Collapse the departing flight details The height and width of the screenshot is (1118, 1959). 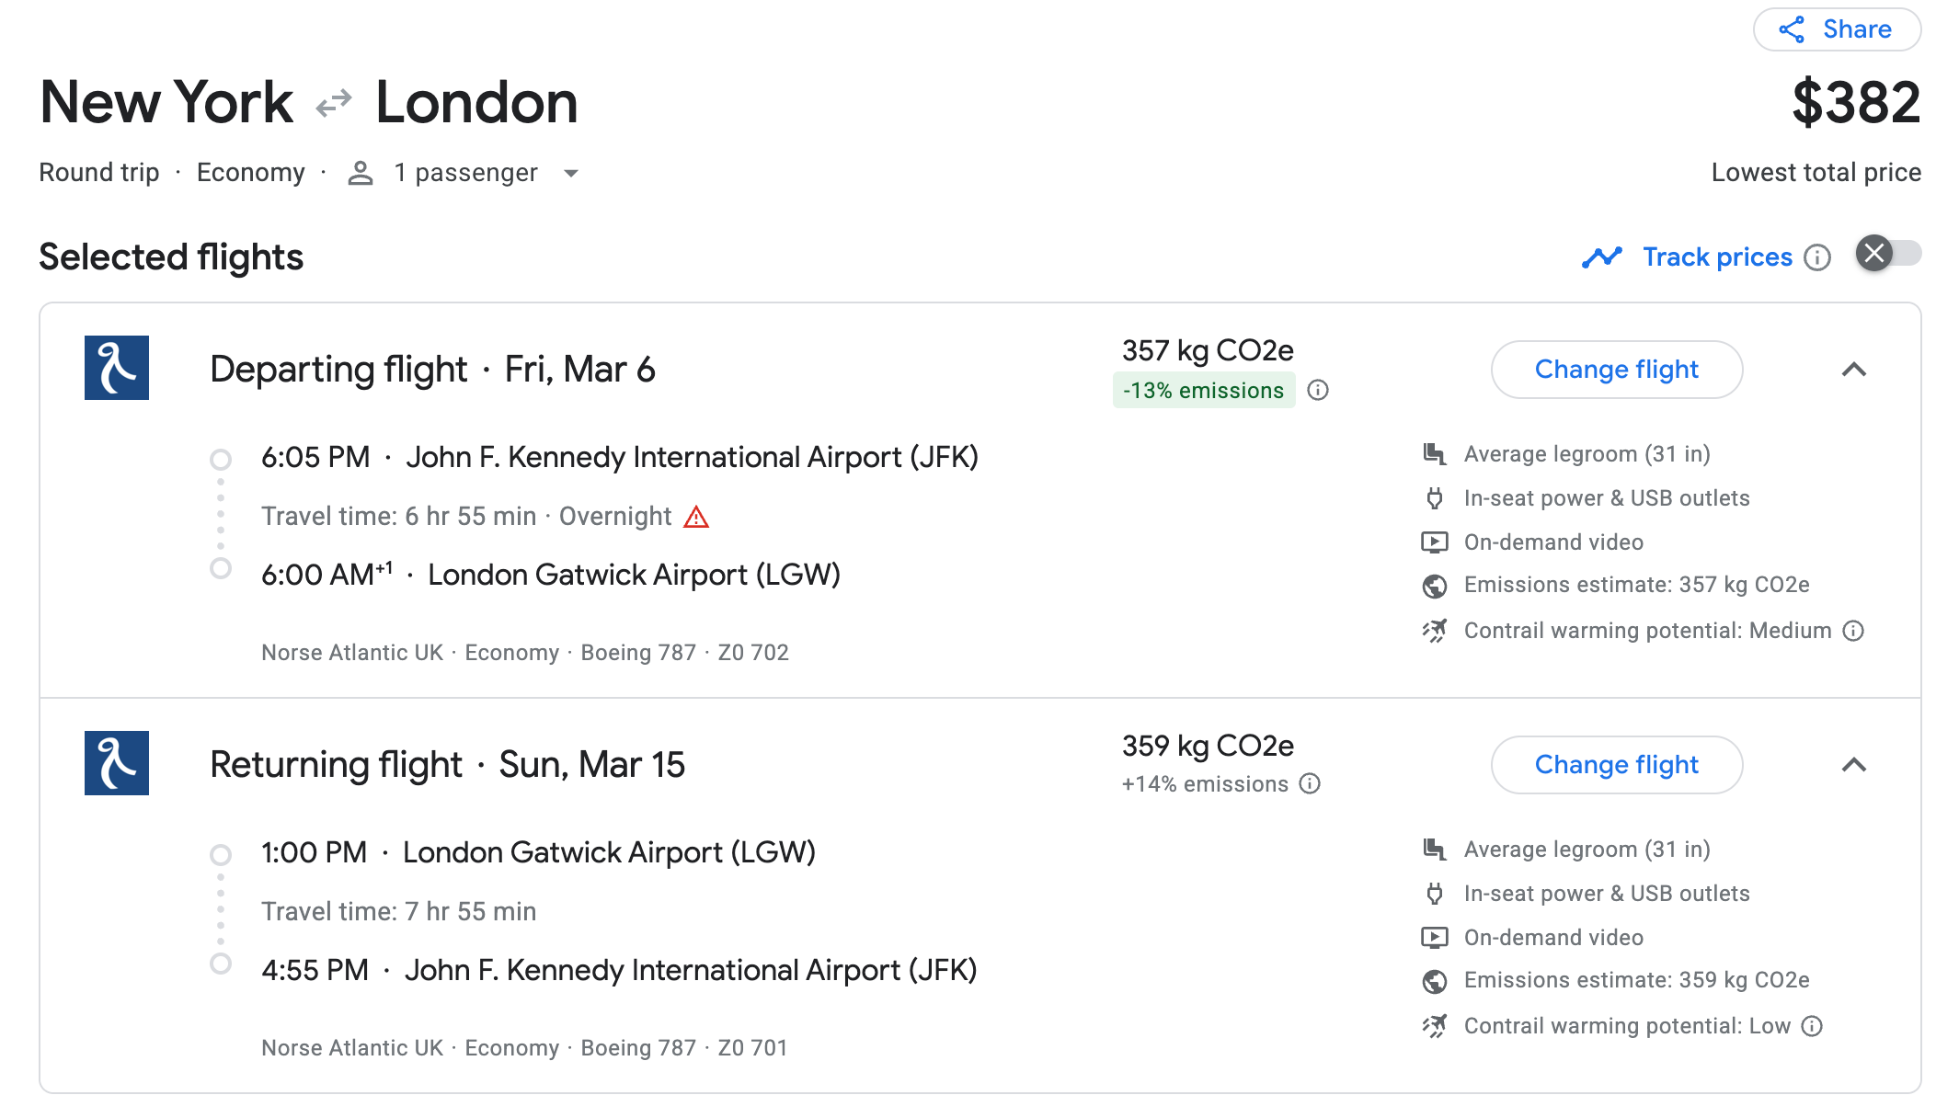click(x=1854, y=370)
